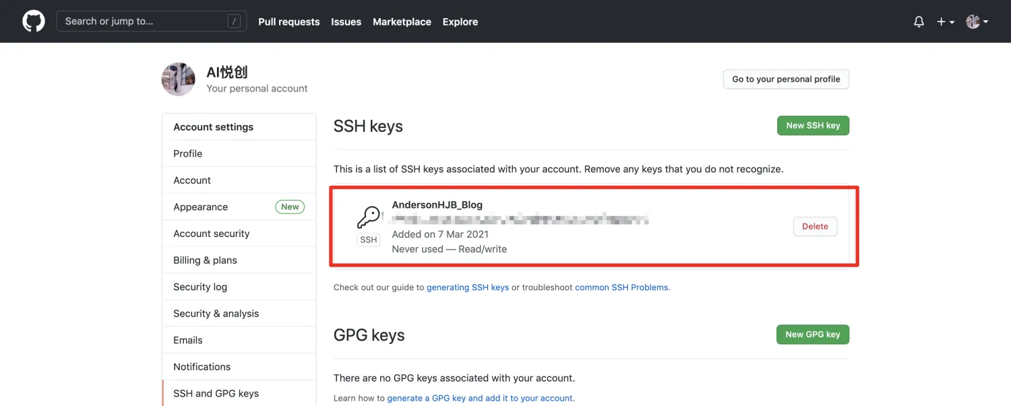Go to your personal profile button
This screenshot has width=1011, height=406.
pyautogui.click(x=786, y=79)
